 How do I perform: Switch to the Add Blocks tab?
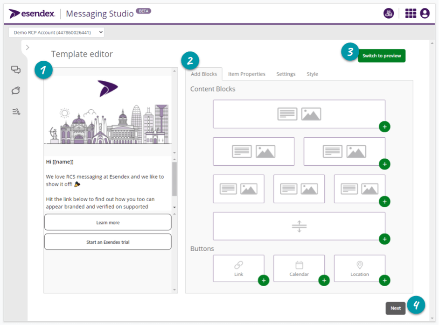click(204, 74)
